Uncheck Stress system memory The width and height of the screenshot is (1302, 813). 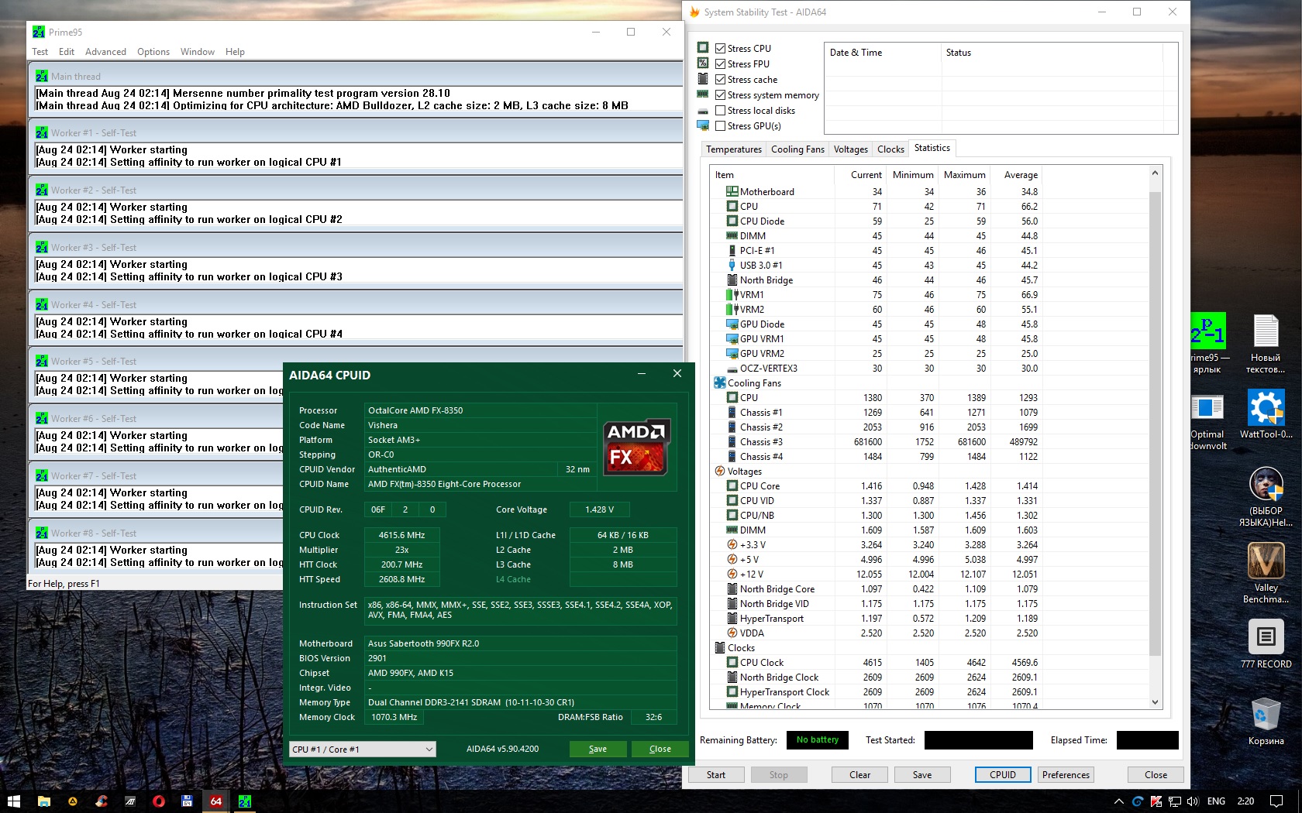721,94
